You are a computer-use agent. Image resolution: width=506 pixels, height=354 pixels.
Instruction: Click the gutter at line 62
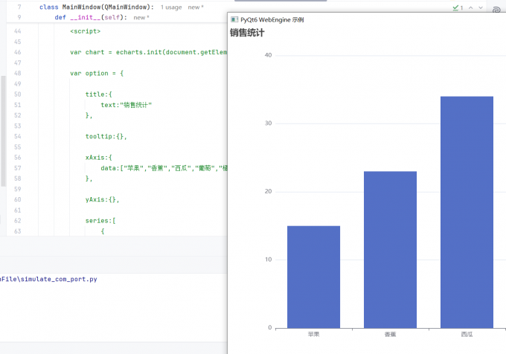pyautogui.click(x=17, y=221)
